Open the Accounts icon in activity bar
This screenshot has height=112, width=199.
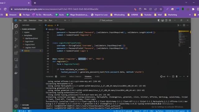[16, 100]
